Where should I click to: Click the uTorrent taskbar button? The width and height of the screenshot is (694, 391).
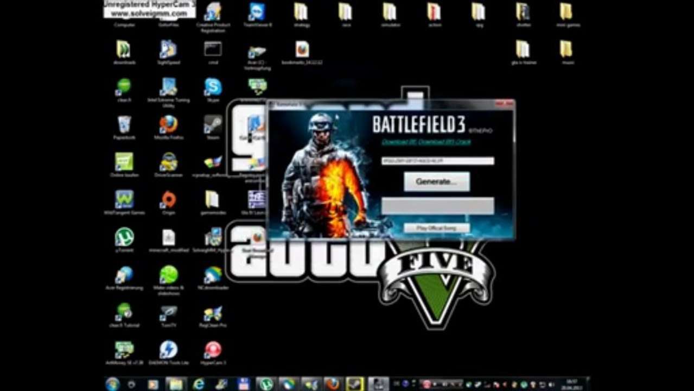265,384
